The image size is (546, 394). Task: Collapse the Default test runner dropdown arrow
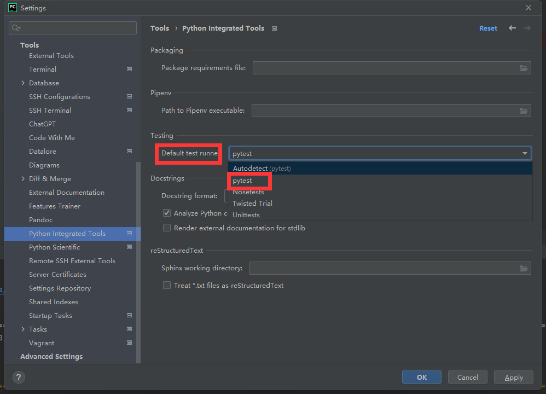pos(525,153)
